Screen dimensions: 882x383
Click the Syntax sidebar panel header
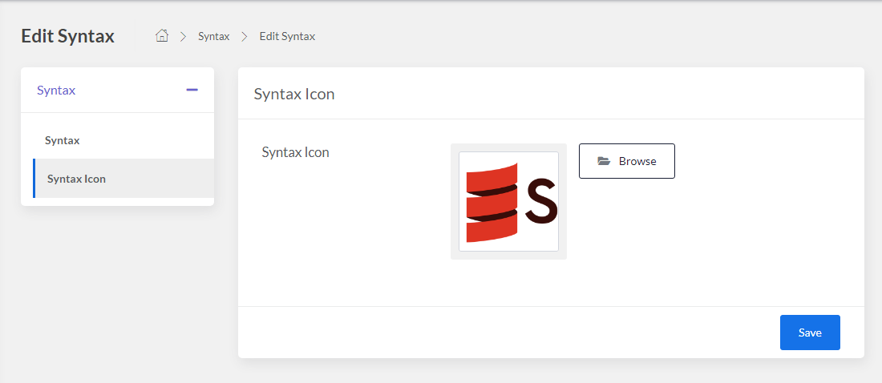pos(118,90)
